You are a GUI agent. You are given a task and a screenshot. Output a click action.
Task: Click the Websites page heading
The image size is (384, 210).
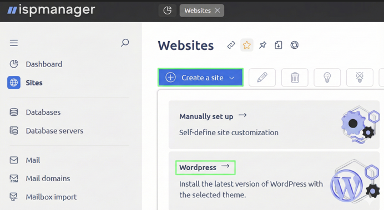pyautogui.click(x=186, y=45)
